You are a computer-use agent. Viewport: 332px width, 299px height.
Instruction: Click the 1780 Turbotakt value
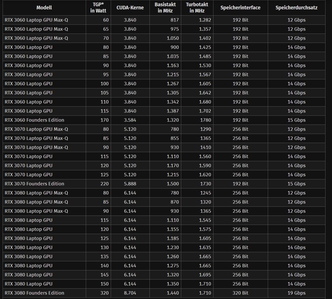[x=205, y=120]
